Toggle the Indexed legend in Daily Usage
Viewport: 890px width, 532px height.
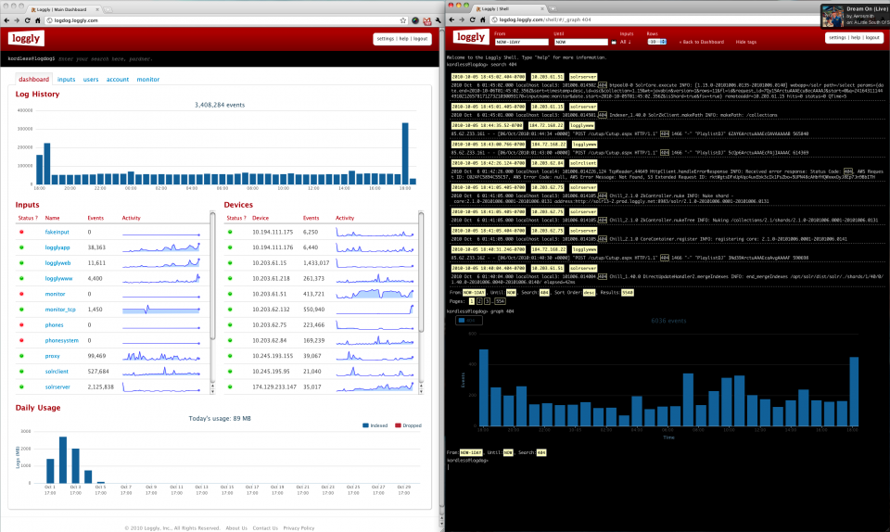(375, 425)
